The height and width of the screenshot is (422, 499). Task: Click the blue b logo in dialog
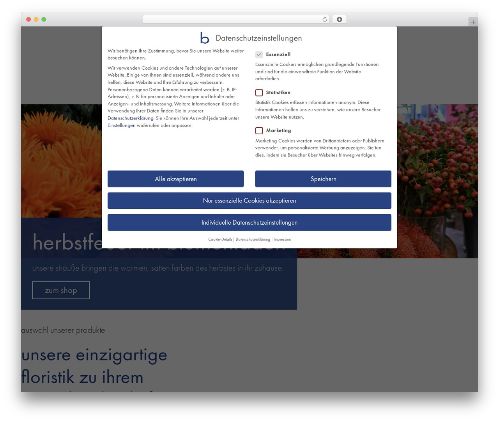pyautogui.click(x=205, y=38)
